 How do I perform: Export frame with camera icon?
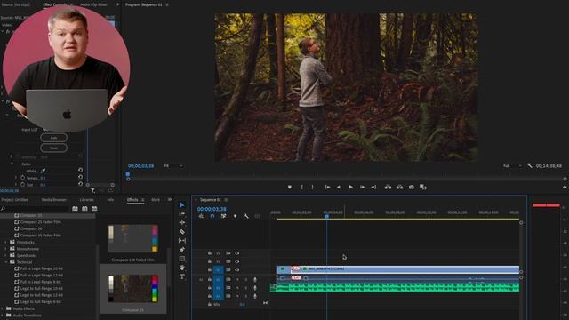pos(411,188)
